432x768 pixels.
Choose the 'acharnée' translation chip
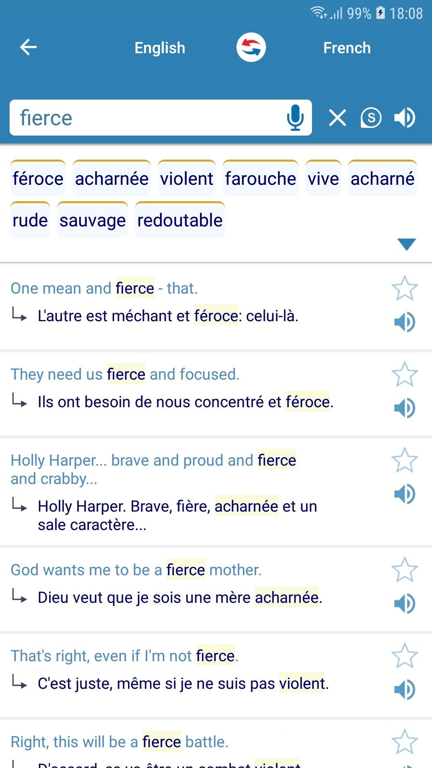click(112, 178)
